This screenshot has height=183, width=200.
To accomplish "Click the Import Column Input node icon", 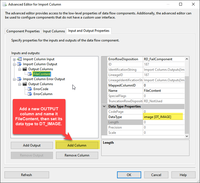I will tap(19, 59).
